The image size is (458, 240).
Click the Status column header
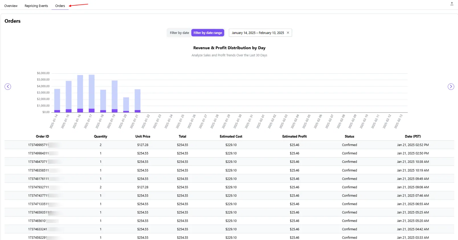(x=350, y=136)
